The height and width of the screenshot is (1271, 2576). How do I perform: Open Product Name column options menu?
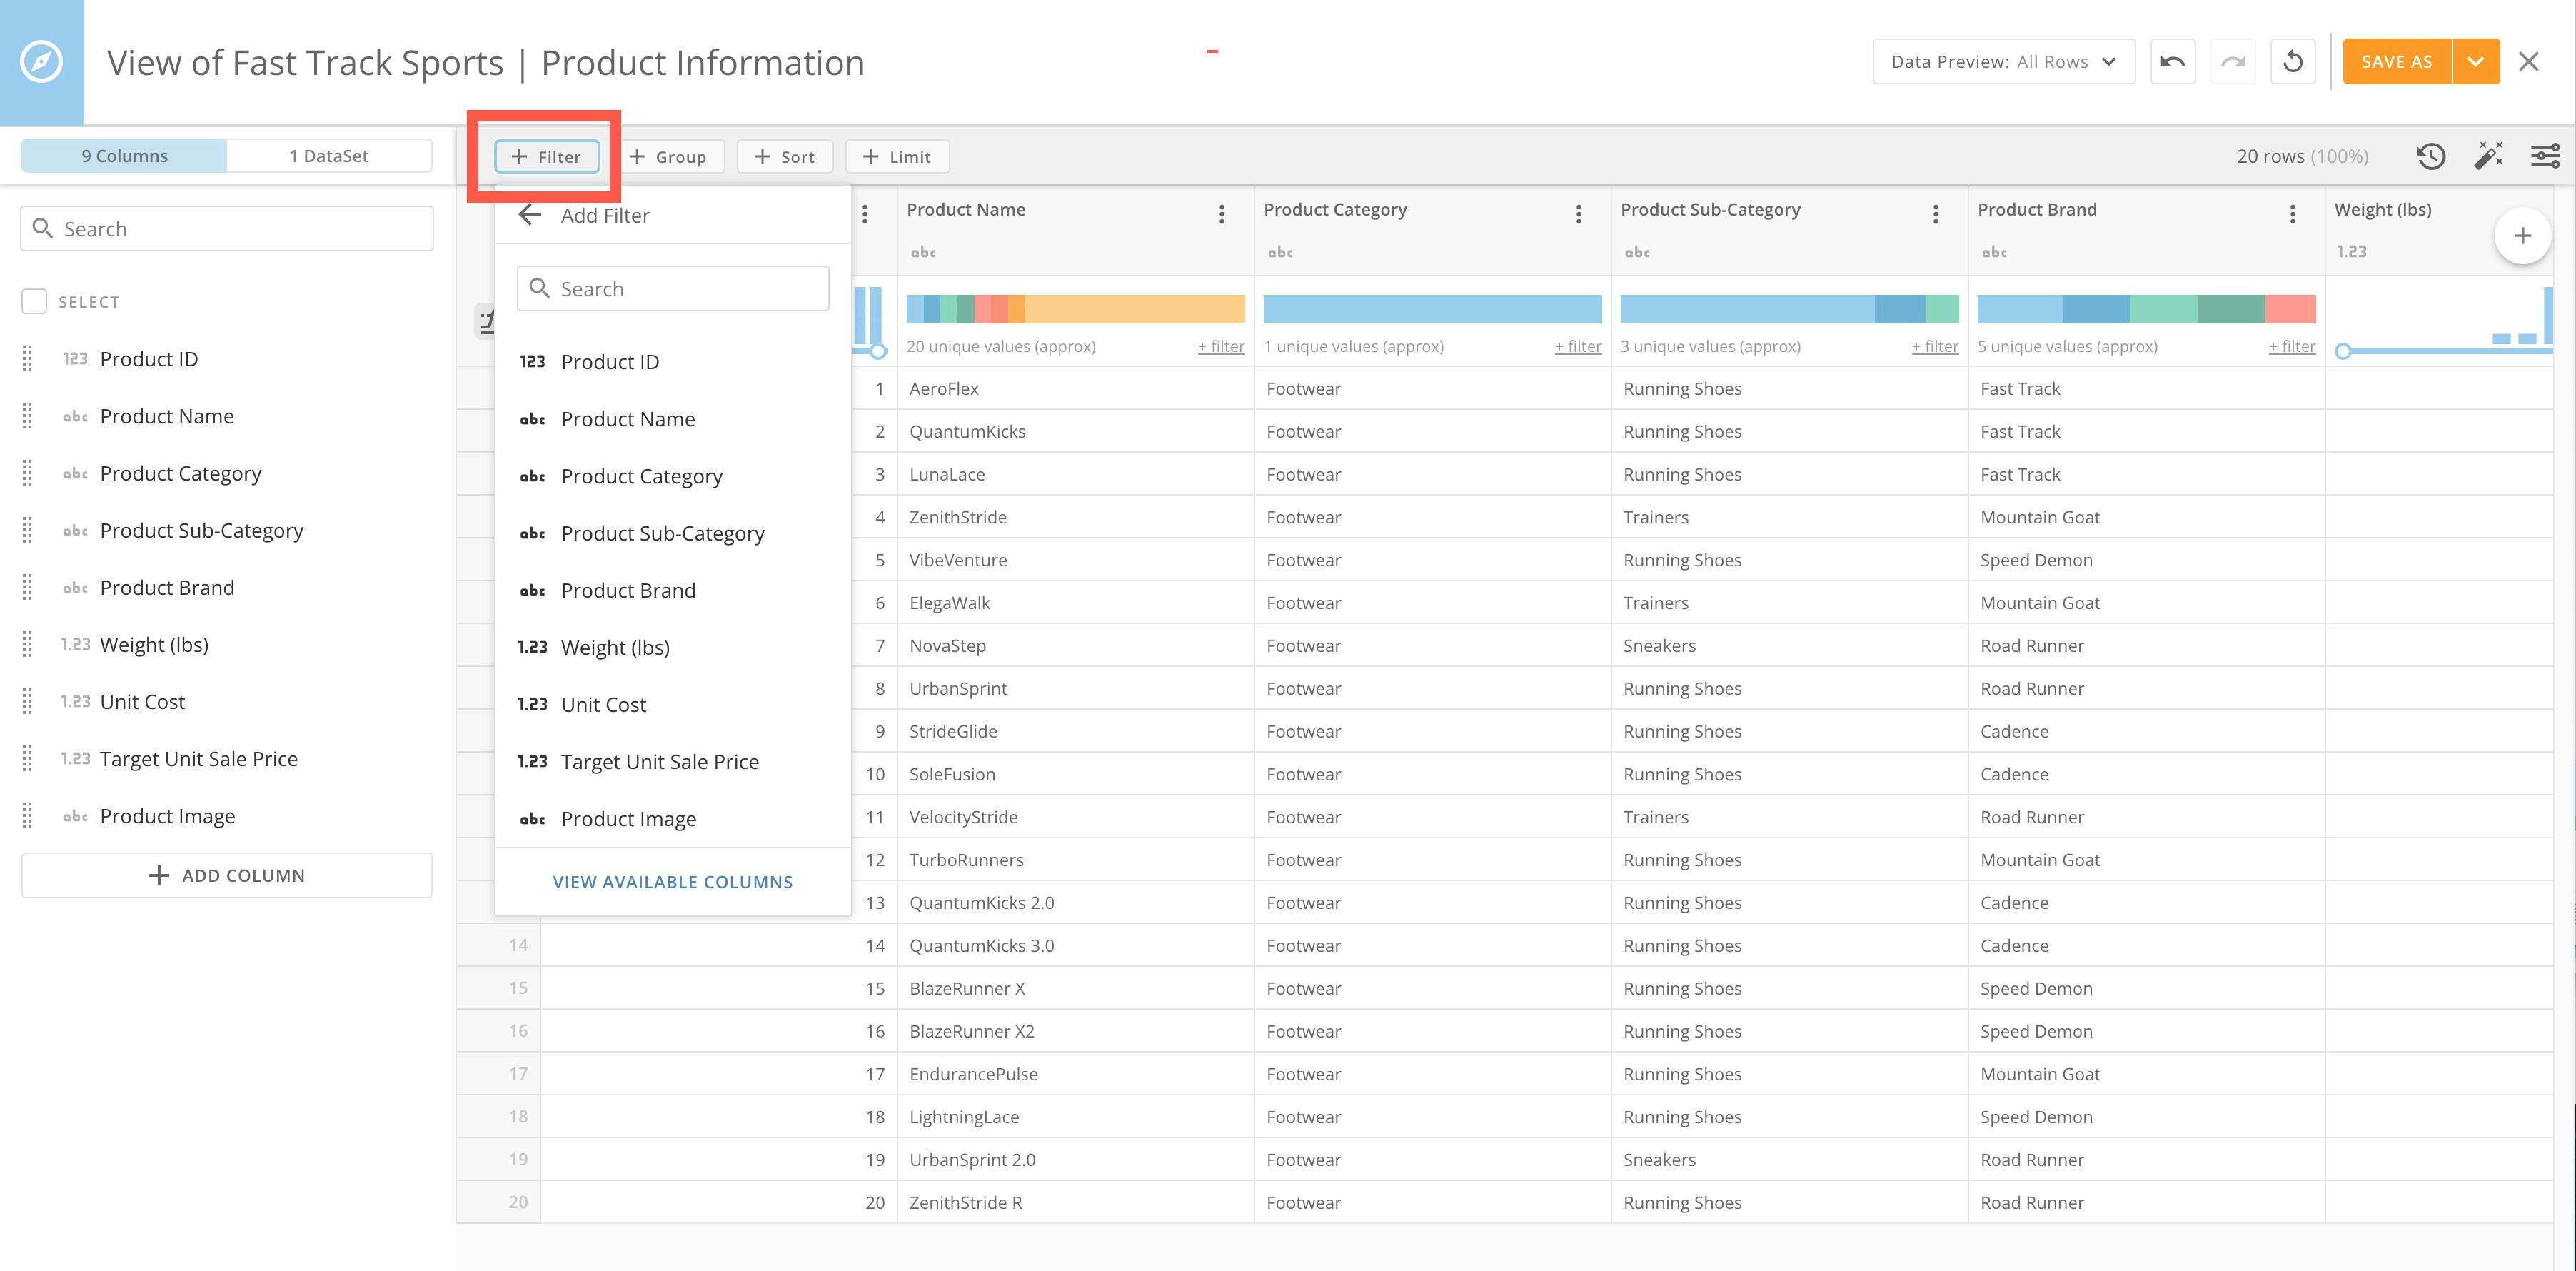(1221, 214)
